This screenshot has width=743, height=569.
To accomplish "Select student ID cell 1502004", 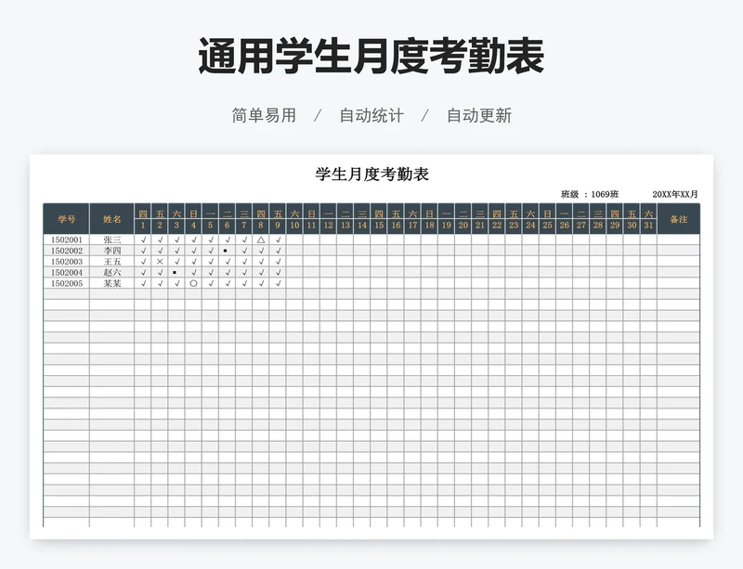I will point(66,272).
